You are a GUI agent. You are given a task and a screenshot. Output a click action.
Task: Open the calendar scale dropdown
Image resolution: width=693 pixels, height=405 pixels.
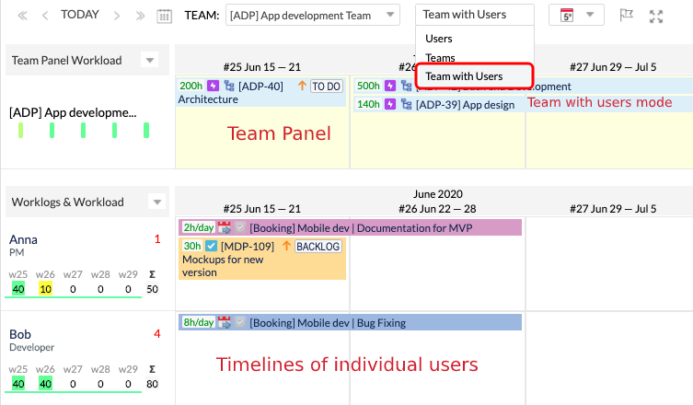coord(576,16)
